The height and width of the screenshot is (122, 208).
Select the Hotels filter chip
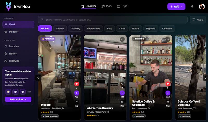(x=136, y=29)
